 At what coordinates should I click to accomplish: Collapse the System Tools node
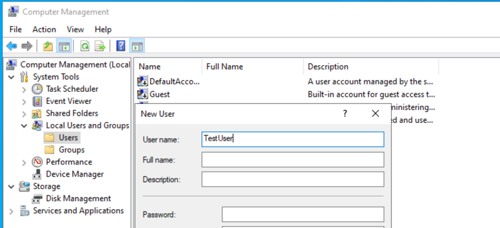point(11,77)
